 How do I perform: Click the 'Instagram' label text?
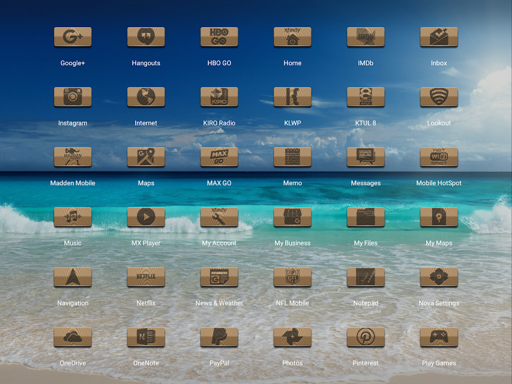coord(73,123)
